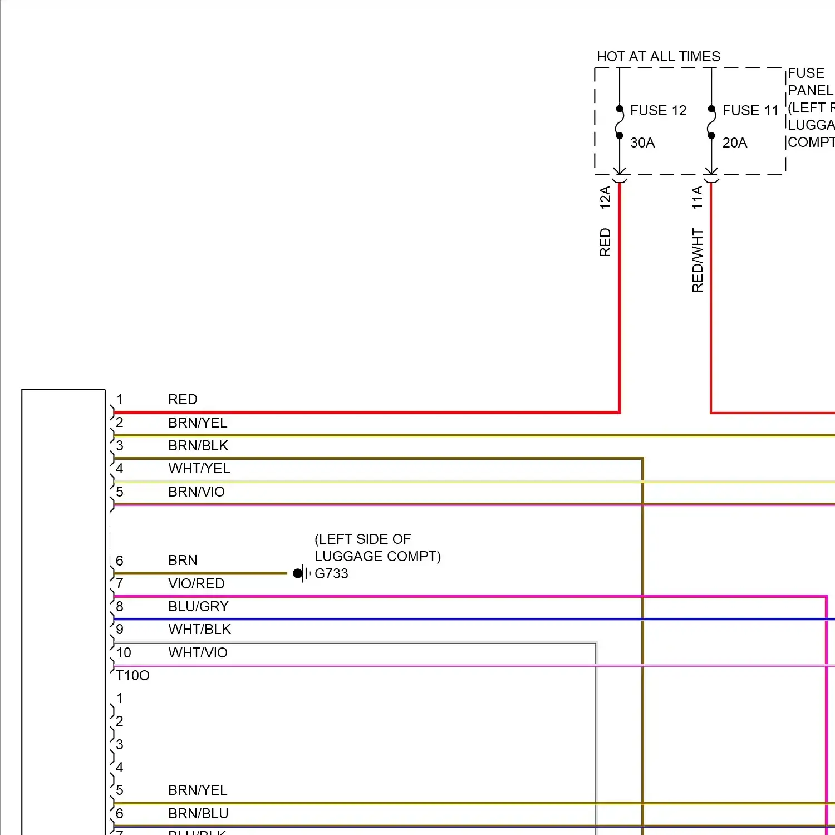Click the "BRN/YEL" label above BRN/BLU

point(198,790)
